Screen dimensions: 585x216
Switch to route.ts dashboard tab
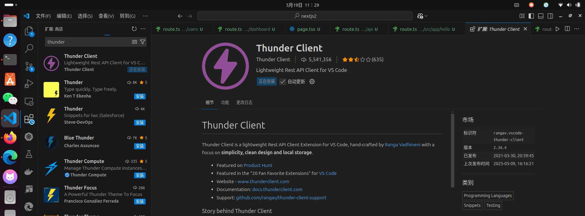(x=249, y=29)
